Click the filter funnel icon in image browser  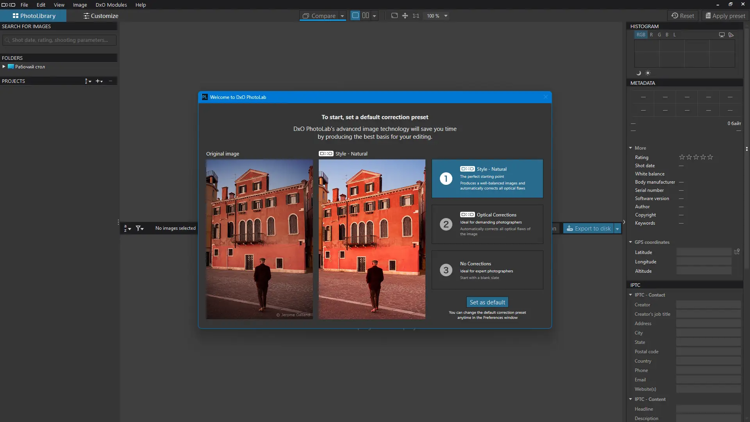pos(139,228)
